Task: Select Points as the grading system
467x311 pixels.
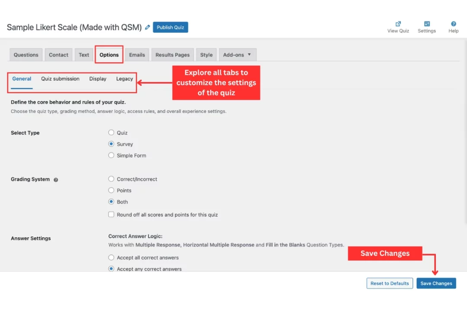Action: (111, 190)
